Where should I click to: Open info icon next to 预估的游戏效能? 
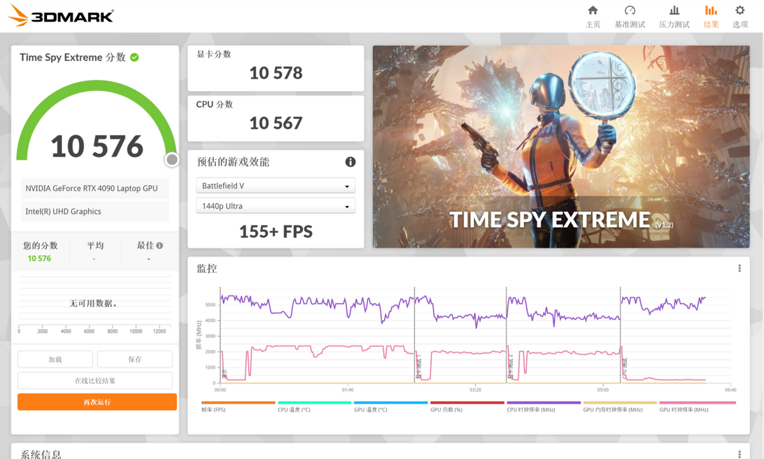pyautogui.click(x=350, y=162)
